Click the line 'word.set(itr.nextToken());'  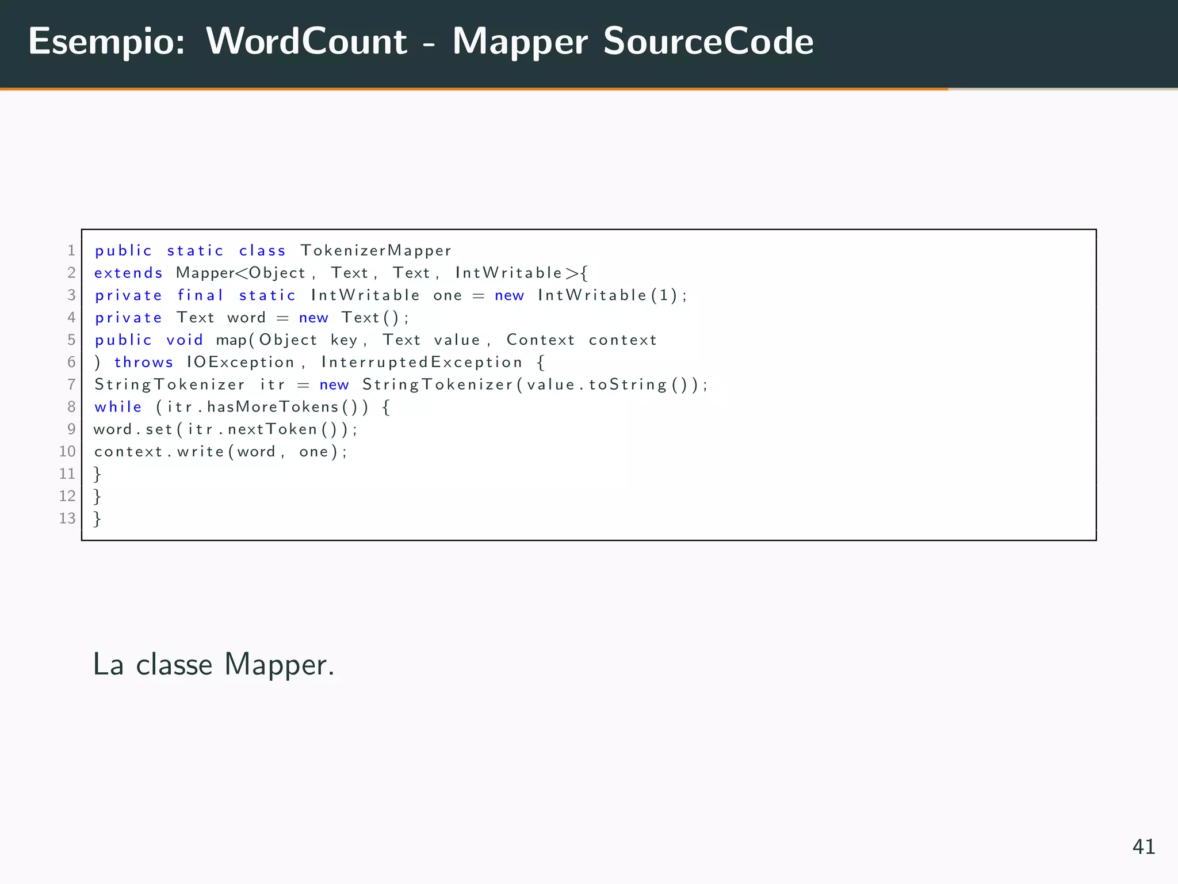(x=225, y=429)
